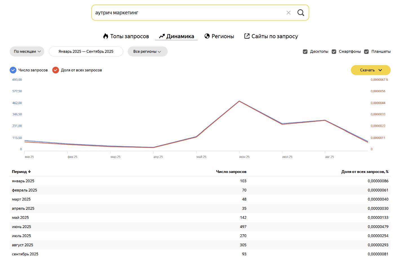Click the external link icon for sites
Image resolution: width=403 pixels, height=261 pixels.
click(247, 36)
